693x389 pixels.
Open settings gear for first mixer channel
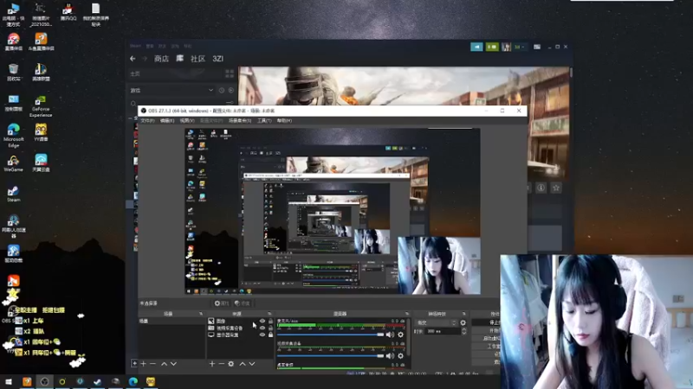tap(400, 335)
